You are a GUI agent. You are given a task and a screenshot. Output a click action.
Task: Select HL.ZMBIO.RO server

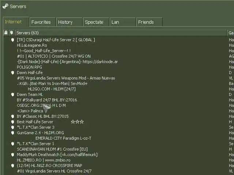(x=44, y=160)
